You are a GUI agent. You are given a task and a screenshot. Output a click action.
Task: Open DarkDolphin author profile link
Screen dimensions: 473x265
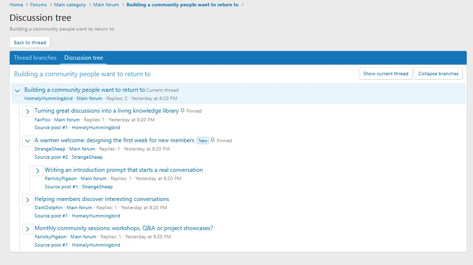click(48, 208)
